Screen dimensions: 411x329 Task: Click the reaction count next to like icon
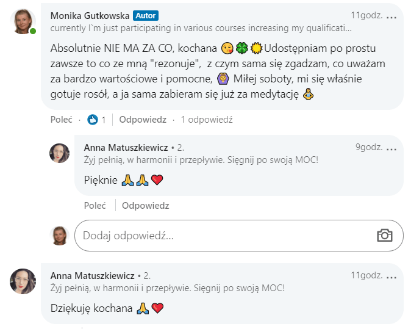coord(104,120)
